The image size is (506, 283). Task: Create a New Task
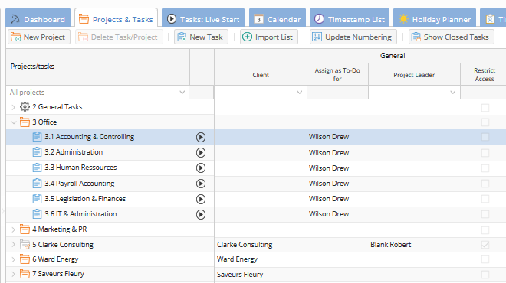[201, 37]
